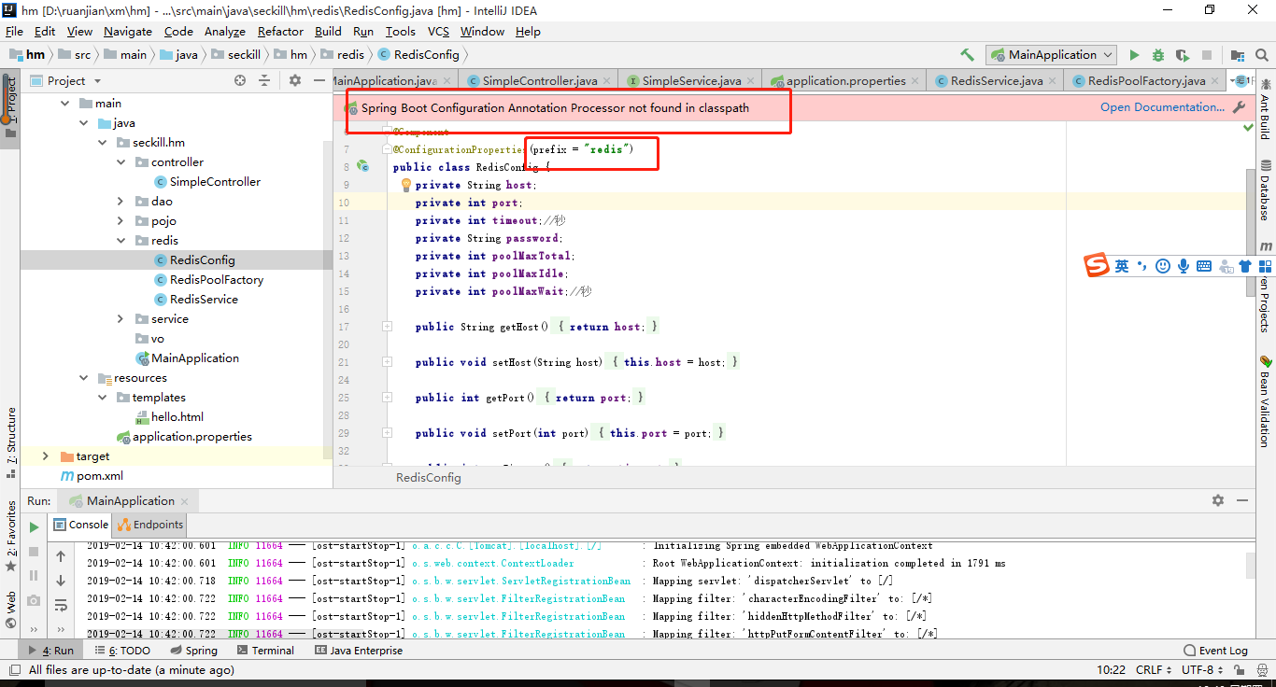Open the Refactor menu
This screenshot has width=1276, height=687.
(280, 31)
